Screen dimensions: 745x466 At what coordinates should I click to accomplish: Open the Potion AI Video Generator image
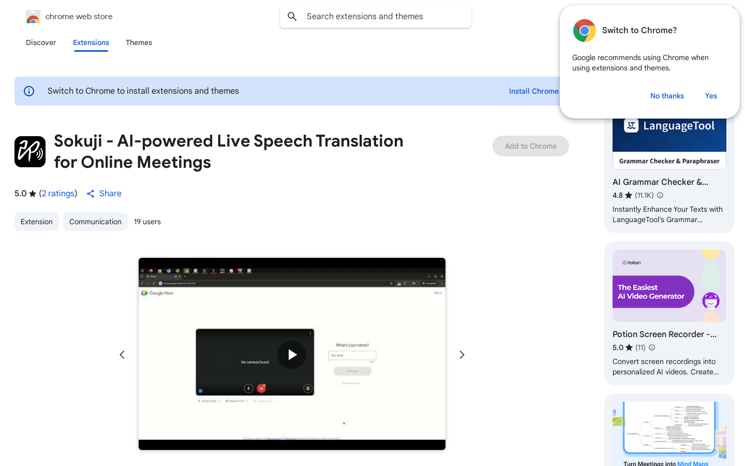point(669,286)
